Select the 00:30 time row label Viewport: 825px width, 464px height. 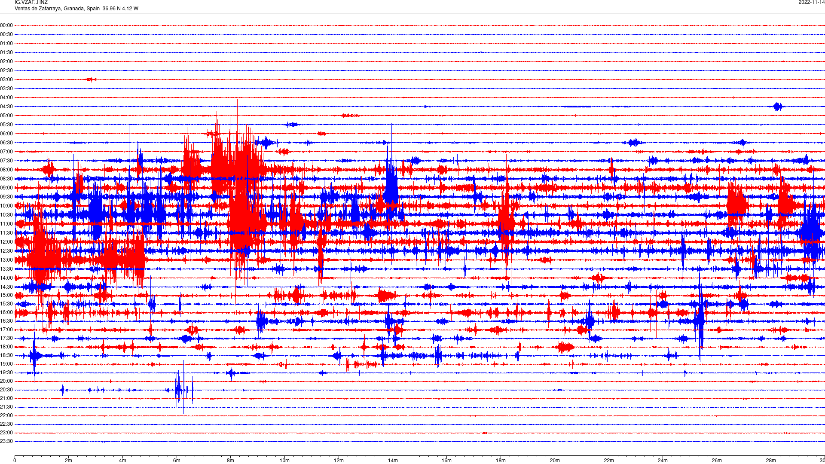tap(6, 34)
